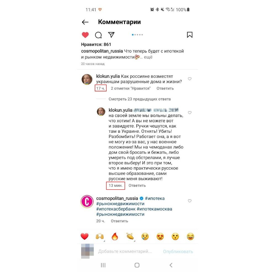Image resolution: width=276 pixels, height=276 pixels.
Task: Expand the post caption via ещё
Action: pyautogui.click(x=148, y=57)
